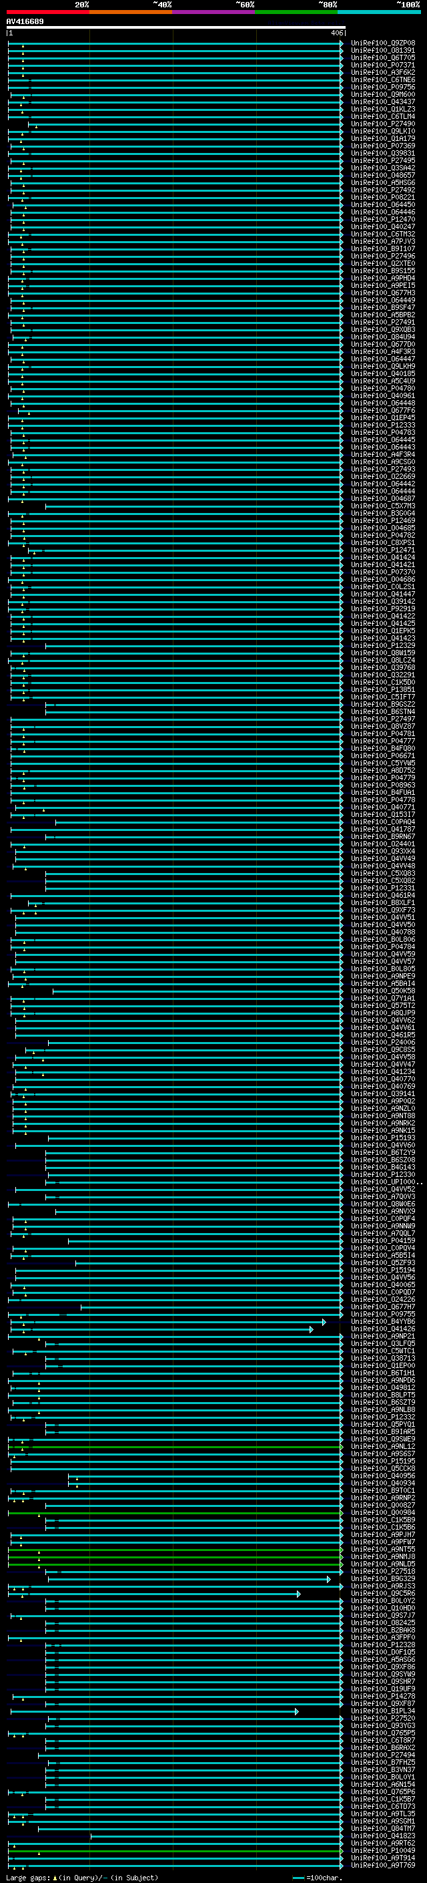Select the UniRef100_Q3SA42 label
This screenshot has height=1883, width=427.
pos(382,168)
